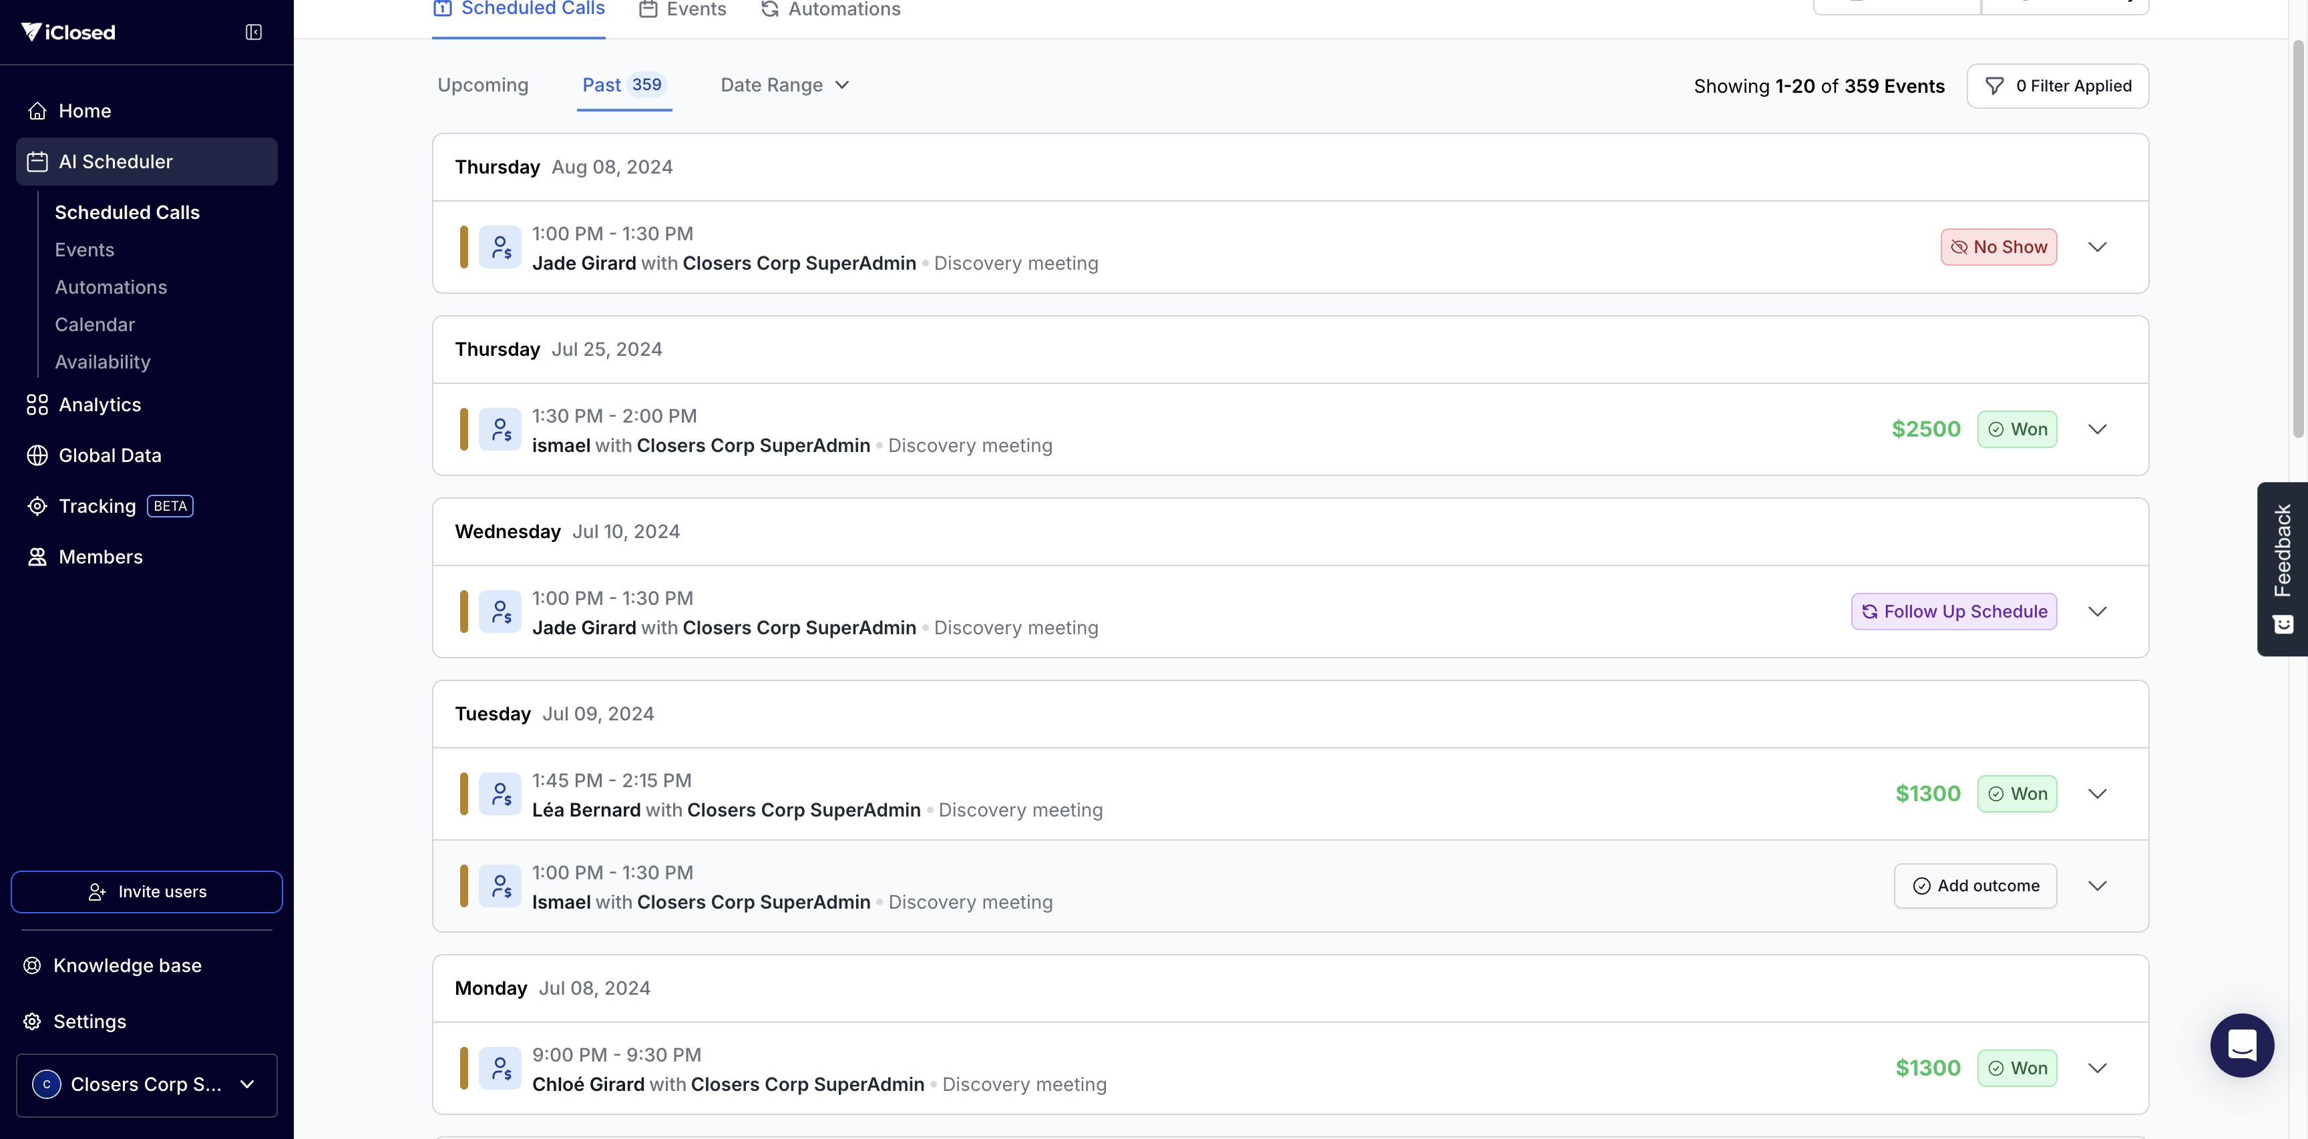The image size is (2308, 1139).
Task: Click the Invite users button
Action: 147,892
